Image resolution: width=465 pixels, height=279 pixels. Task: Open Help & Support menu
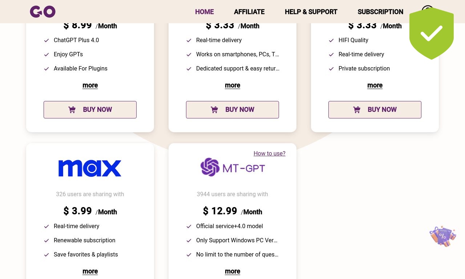[311, 12]
